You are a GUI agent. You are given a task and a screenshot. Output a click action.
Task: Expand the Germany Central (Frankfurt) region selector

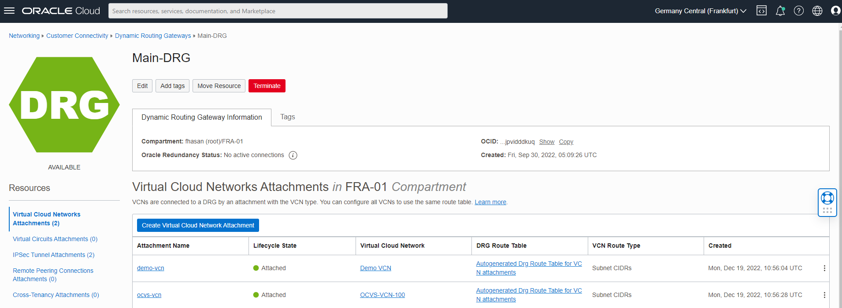coord(701,11)
